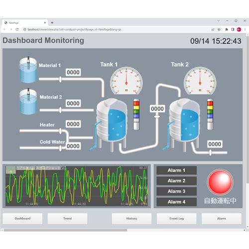Click the Material 2 beaker icon
The width and height of the screenshot is (249, 249).
click(x=28, y=101)
